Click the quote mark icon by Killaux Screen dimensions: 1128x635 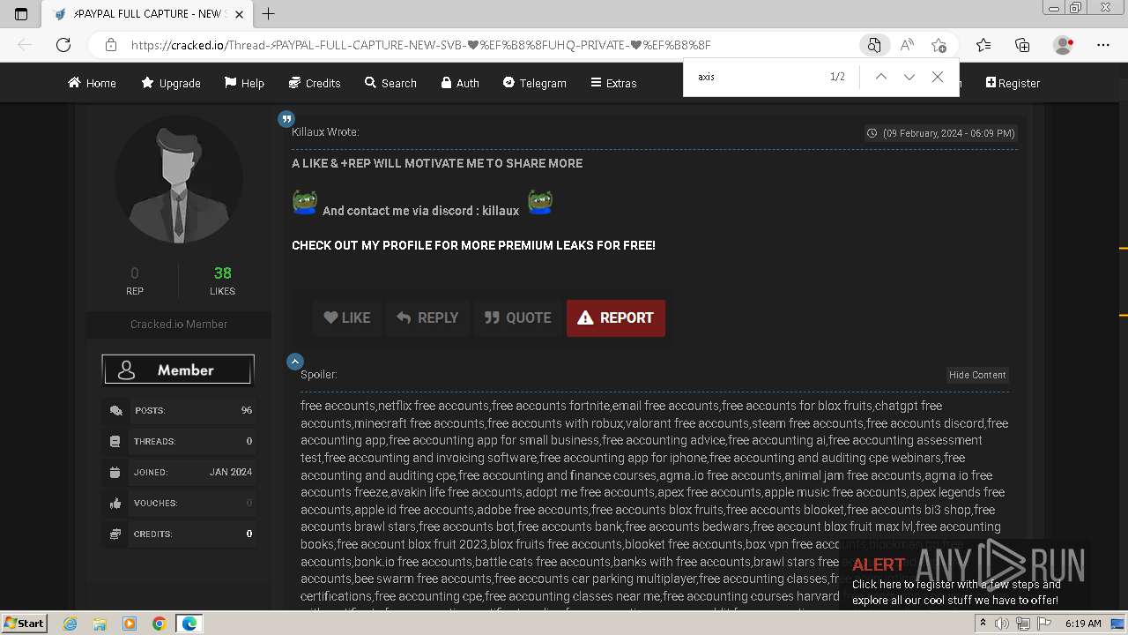coord(286,119)
